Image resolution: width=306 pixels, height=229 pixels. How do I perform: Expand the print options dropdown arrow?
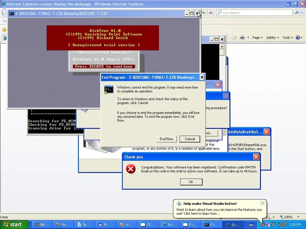tap(248, 38)
